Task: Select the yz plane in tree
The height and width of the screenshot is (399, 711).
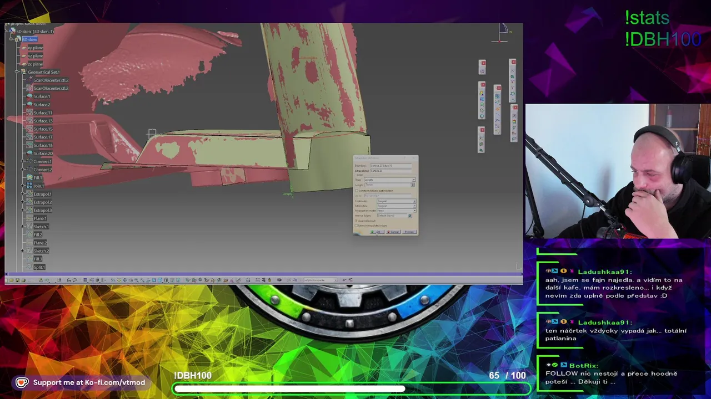Action: pyautogui.click(x=36, y=56)
